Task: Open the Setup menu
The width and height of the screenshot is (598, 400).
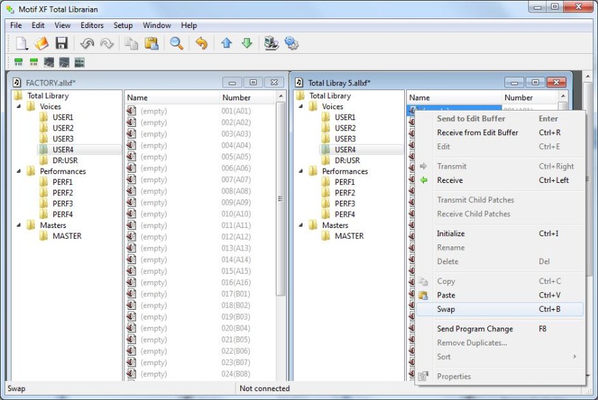Action: click(x=123, y=25)
